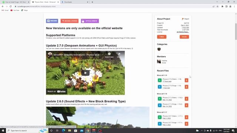Bookmark this page with the star icon
Viewport: 237px width, 133px height.
(x=217, y=7)
